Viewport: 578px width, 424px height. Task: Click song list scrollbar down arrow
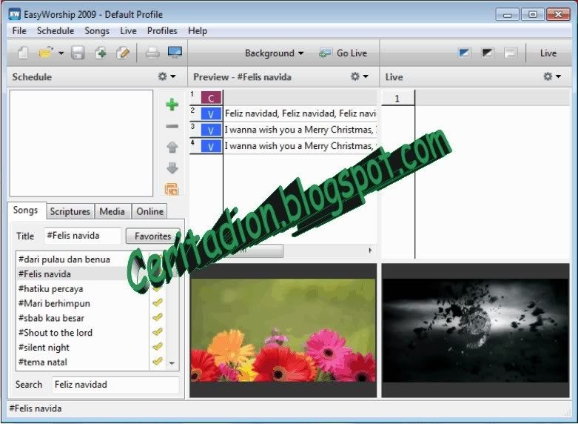172,363
